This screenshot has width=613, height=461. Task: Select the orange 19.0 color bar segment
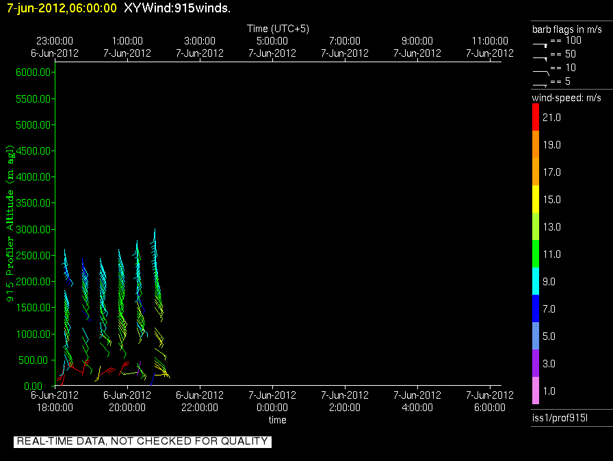(x=536, y=145)
